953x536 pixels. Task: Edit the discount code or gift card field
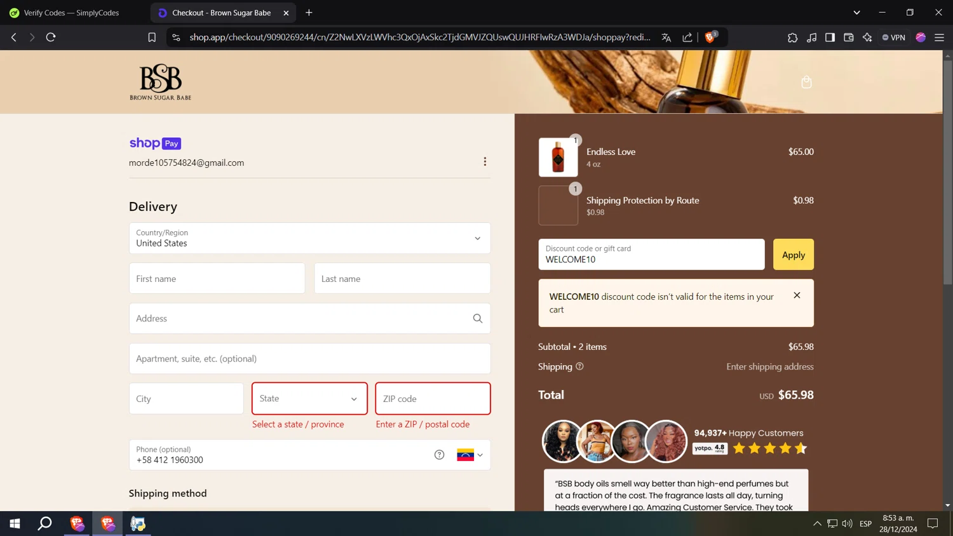[651, 255]
